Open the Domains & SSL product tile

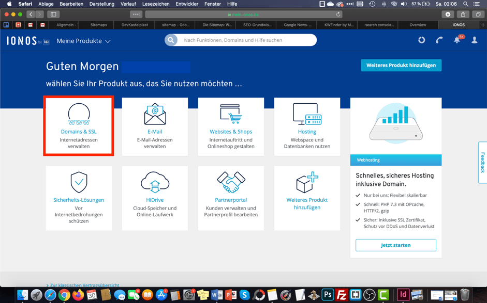[x=79, y=126]
